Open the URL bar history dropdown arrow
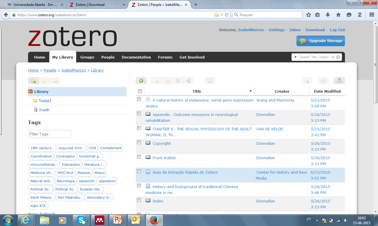The image size is (378, 226). (222, 15)
